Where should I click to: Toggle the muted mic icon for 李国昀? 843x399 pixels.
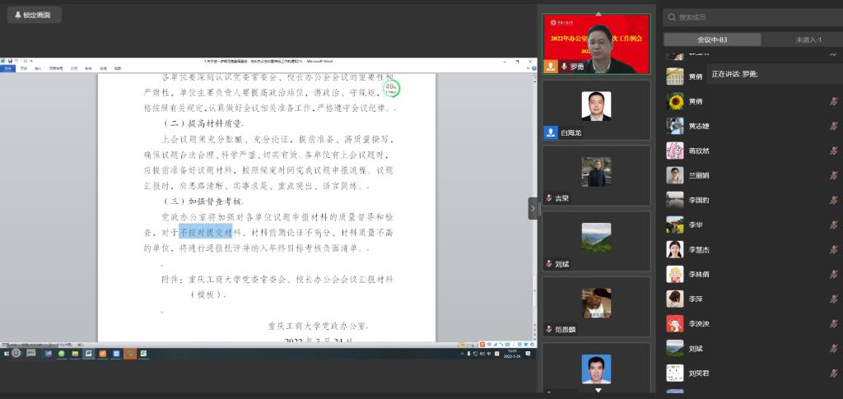click(x=833, y=200)
